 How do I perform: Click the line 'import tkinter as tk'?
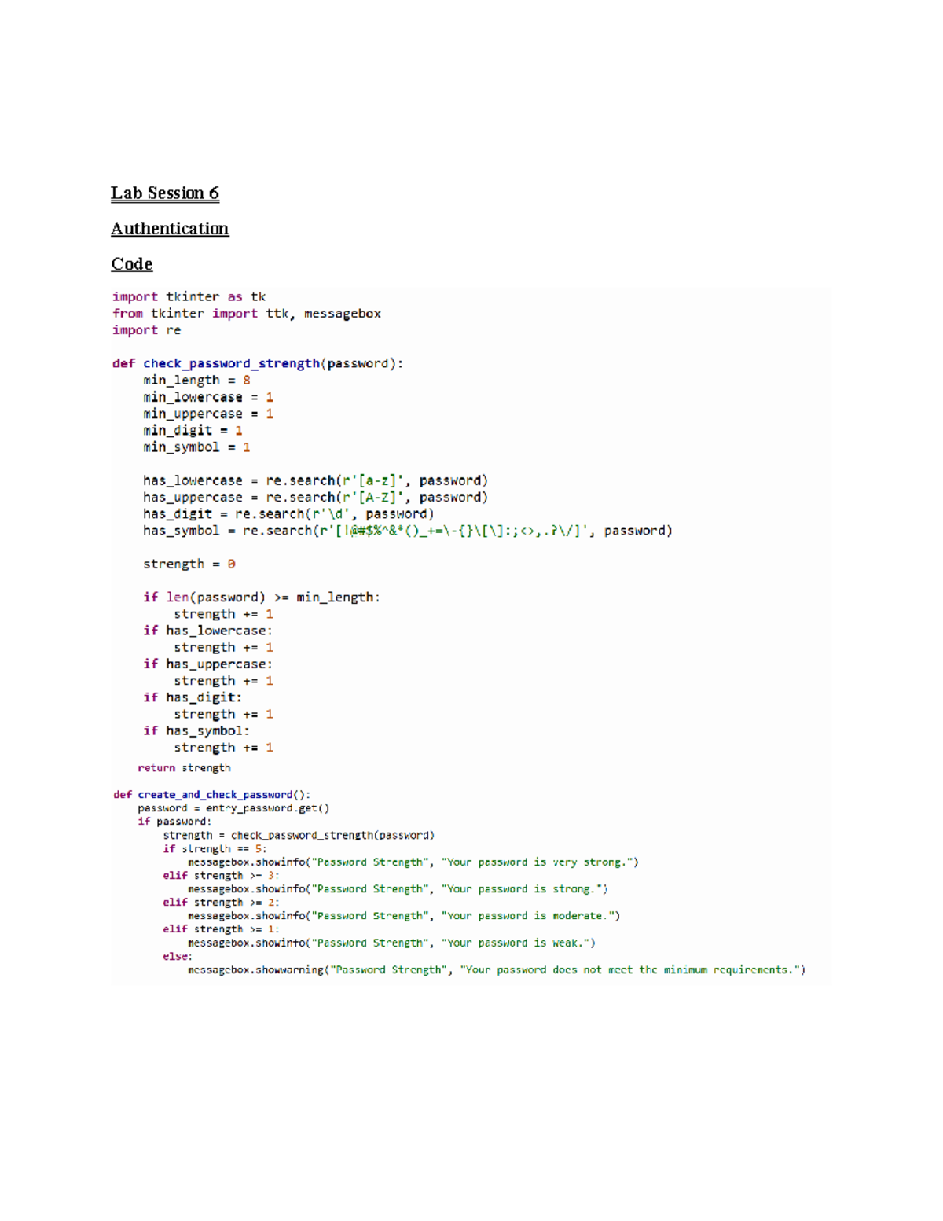(x=189, y=296)
